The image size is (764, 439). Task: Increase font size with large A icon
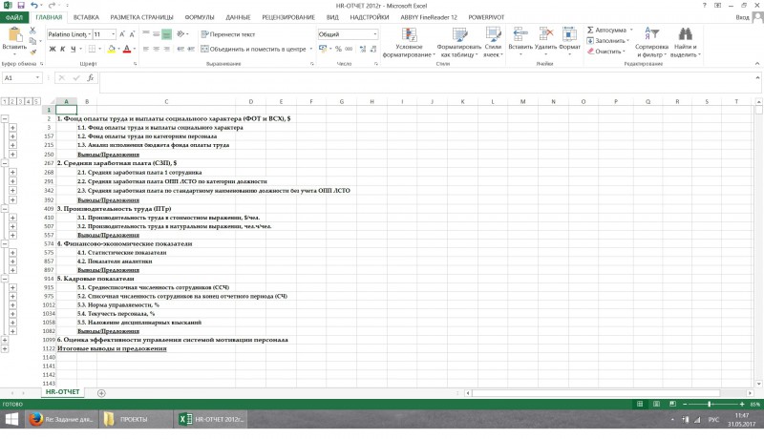pos(122,34)
